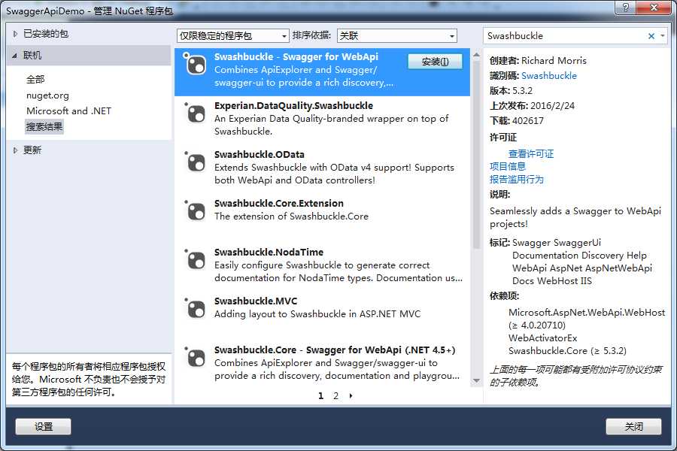Click the Swashbuckle.Core.Extension package icon
The width and height of the screenshot is (677, 451).
pyautogui.click(x=195, y=211)
